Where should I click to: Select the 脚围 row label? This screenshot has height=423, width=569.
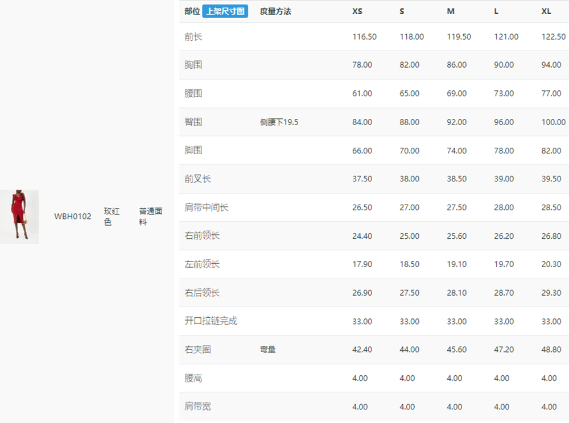tap(193, 151)
